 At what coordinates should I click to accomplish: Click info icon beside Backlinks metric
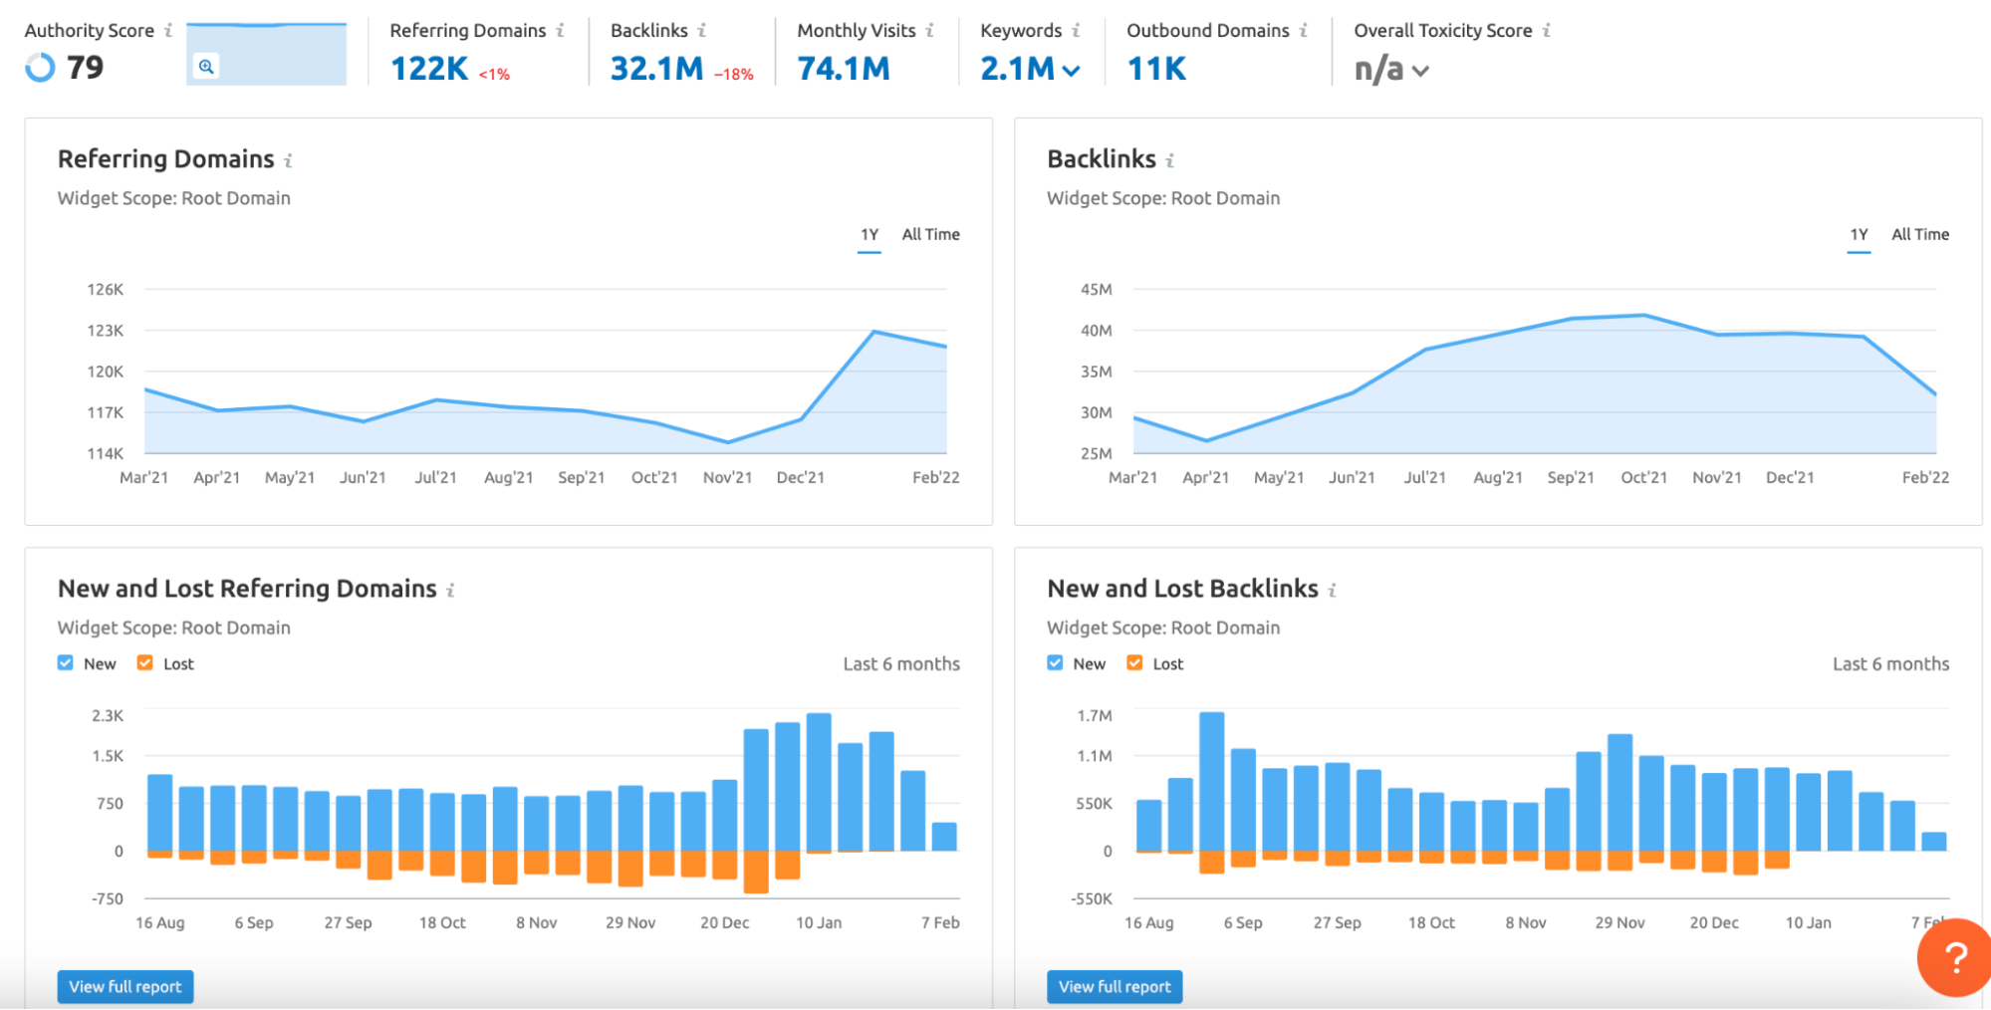click(702, 31)
